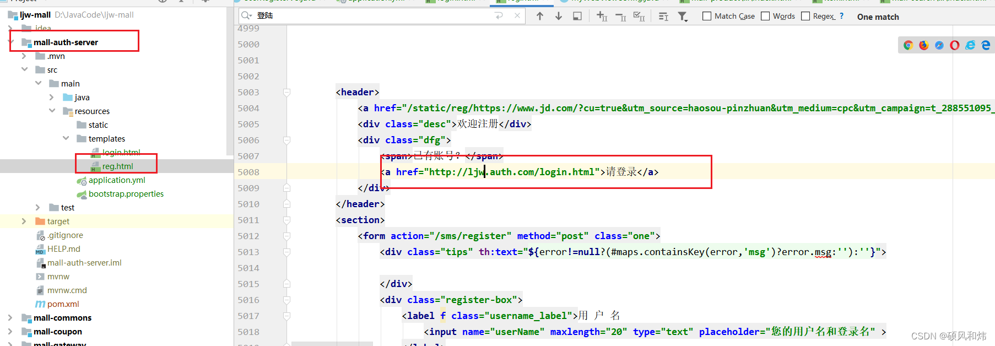
Task: Click the 'One match' result label
Action: point(878,17)
